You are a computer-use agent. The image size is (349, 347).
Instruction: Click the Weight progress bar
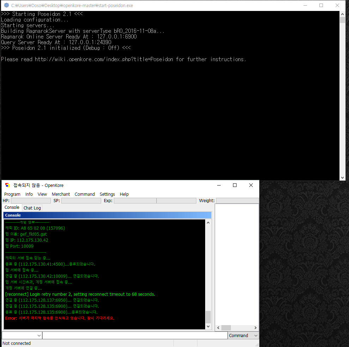point(238,201)
